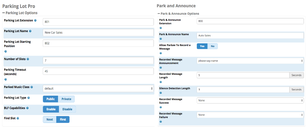Set Parking Lot Type to Public
The width and height of the screenshot is (306, 133).
click(x=51, y=99)
